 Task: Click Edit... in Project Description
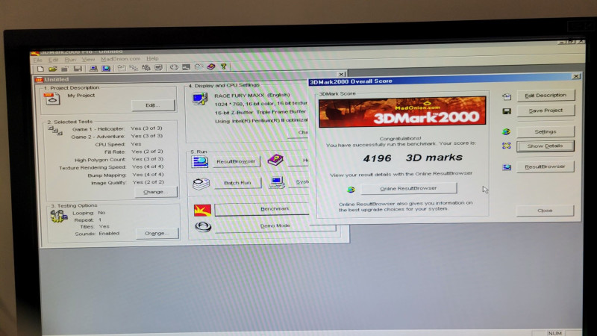click(153, 105)
